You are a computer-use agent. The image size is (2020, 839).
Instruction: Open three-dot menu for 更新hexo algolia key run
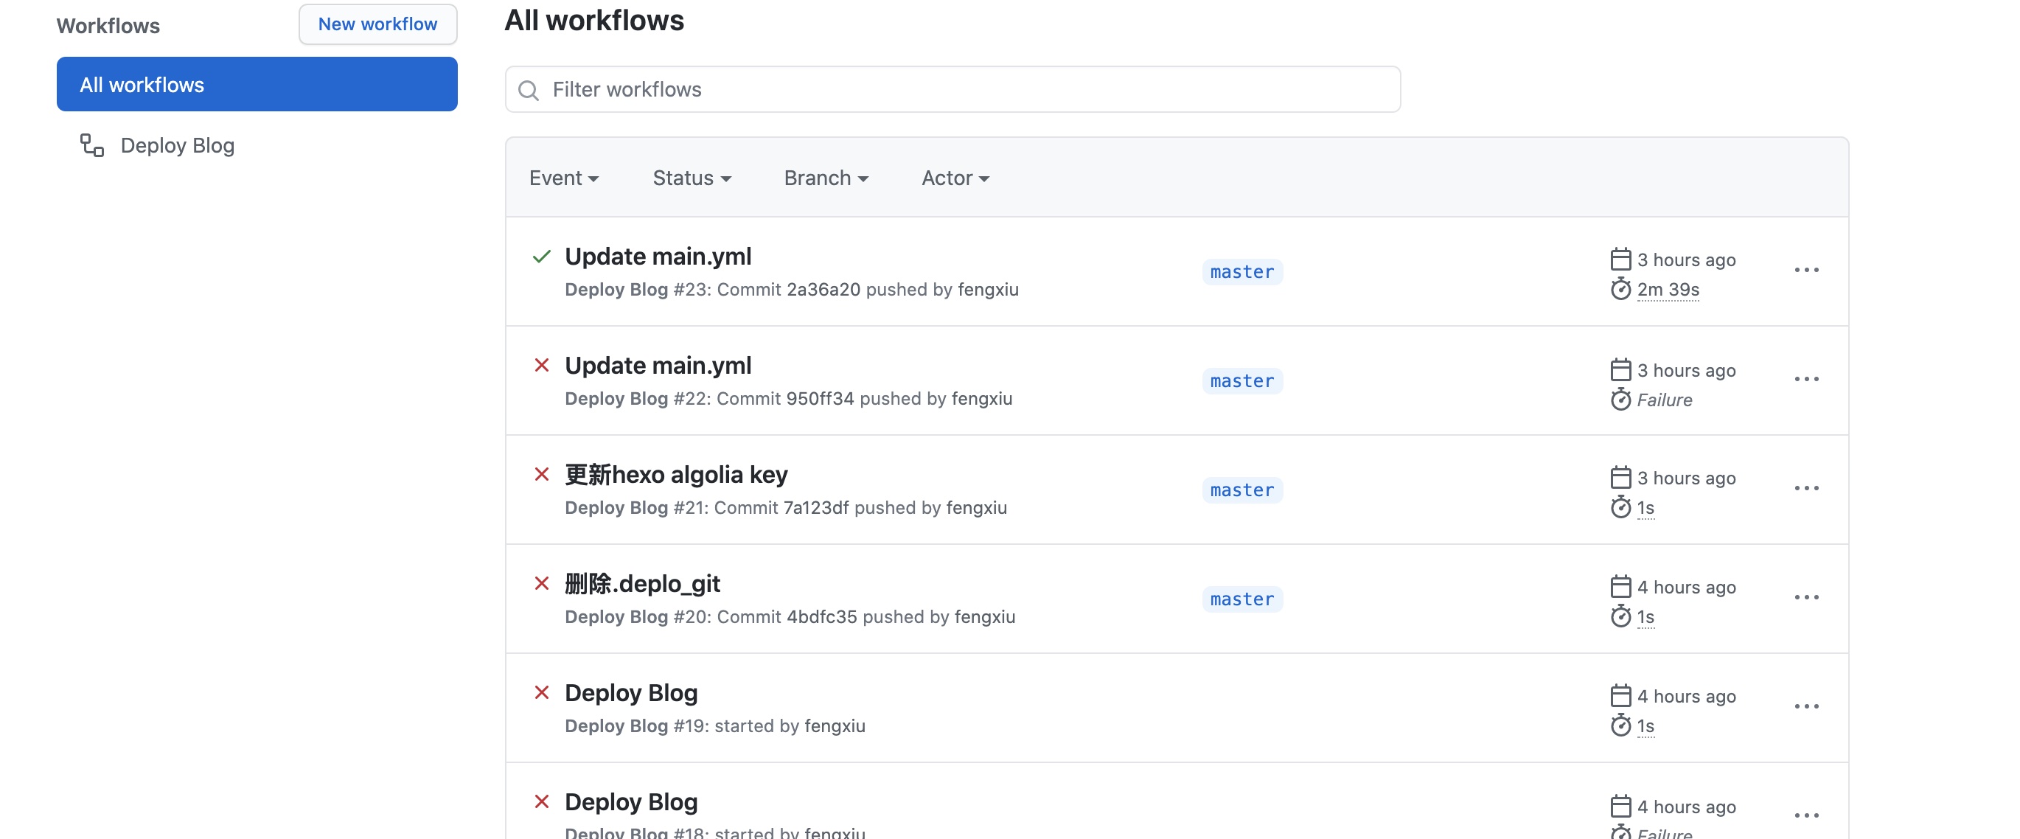(1806, 488)
